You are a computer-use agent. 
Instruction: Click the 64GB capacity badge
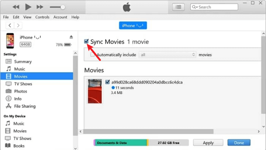[26, 45]
